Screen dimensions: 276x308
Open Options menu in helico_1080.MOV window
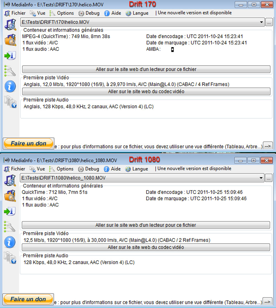click(61, 169)
